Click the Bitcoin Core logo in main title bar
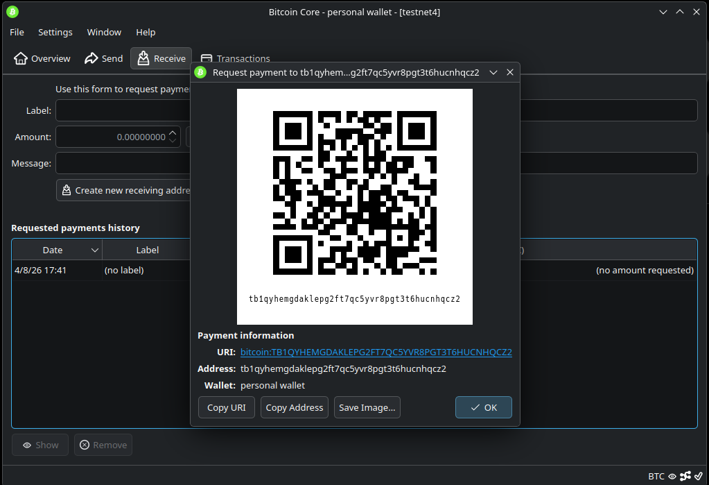 tap(12, 12)
